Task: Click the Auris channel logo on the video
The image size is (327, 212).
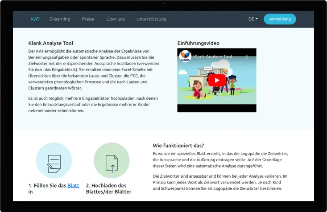Action: coord(185,57)
